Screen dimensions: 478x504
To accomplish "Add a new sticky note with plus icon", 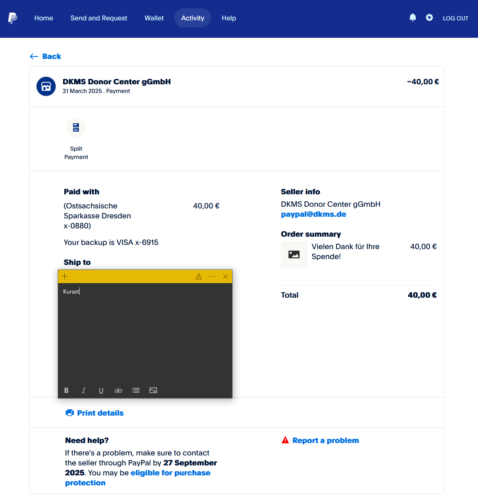I will 65,276.
